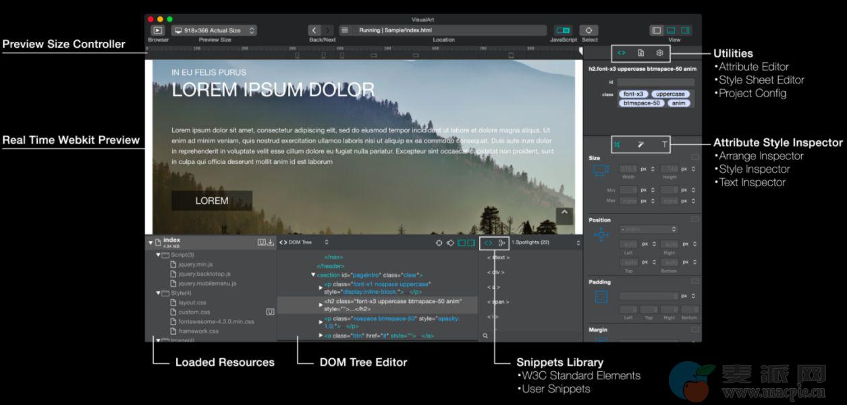847x405 pixels.
Task: Click the Select element target icon
Action: (x=589, y=30)
